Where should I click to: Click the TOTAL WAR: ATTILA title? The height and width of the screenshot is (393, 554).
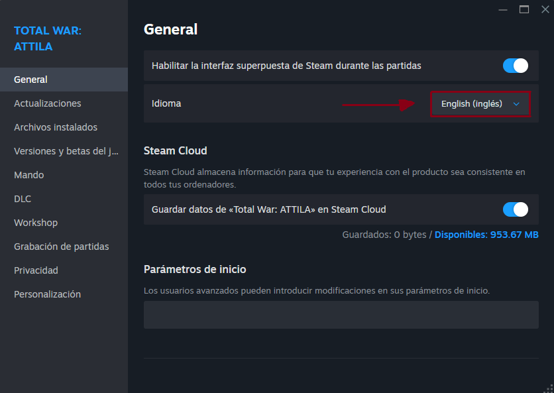click(x=48, y=38)
